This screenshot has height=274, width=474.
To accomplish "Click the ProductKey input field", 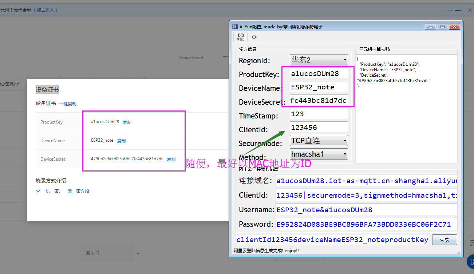I will [x=319, y=73].
